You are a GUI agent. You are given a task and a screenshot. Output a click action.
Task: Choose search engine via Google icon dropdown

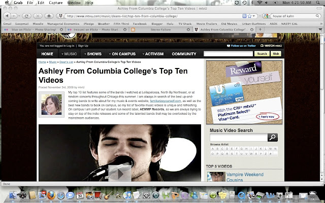click(x=267, y=16)
